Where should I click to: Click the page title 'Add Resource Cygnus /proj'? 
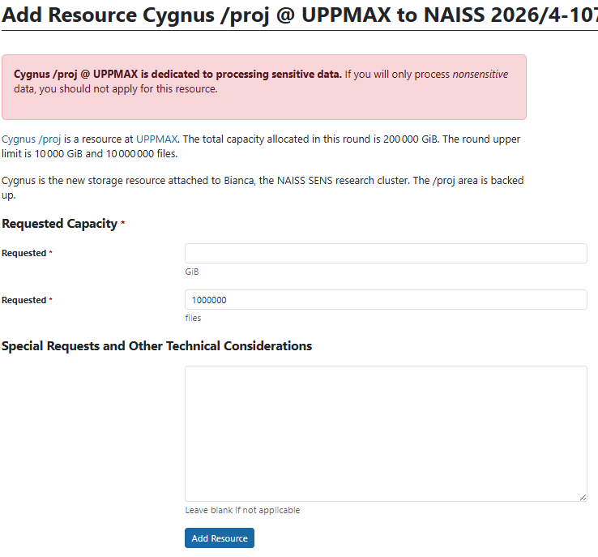click(135, 15)
